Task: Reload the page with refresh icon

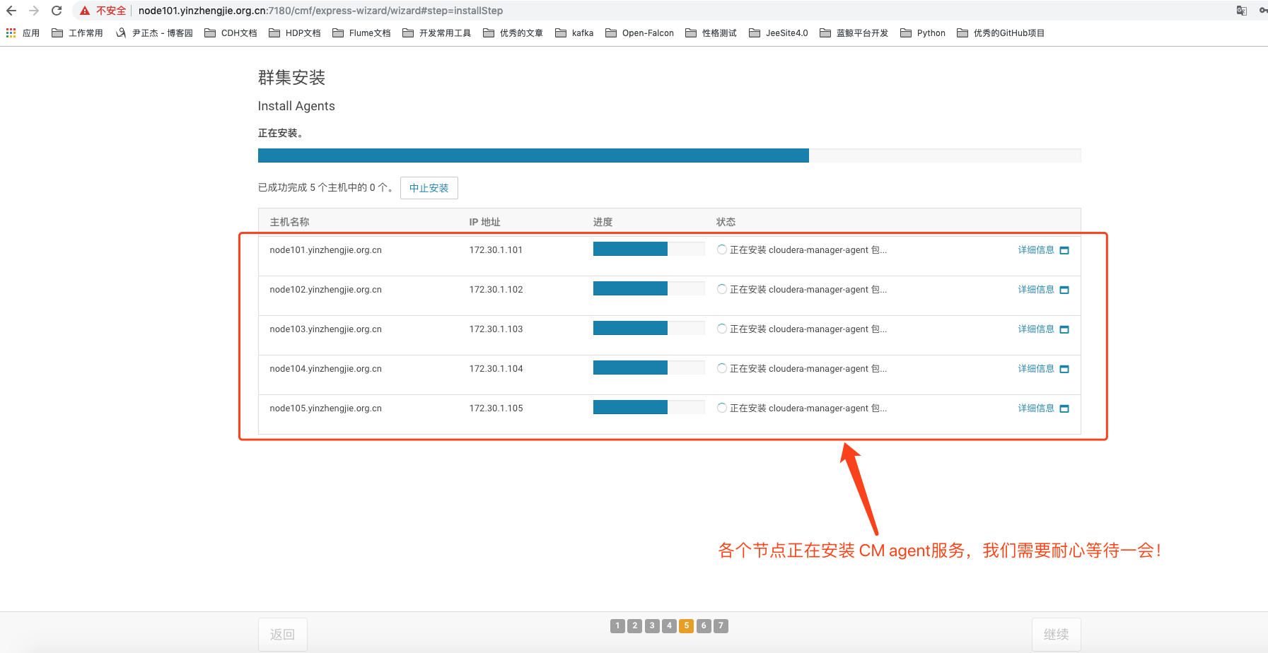Action: click(57, 11)
